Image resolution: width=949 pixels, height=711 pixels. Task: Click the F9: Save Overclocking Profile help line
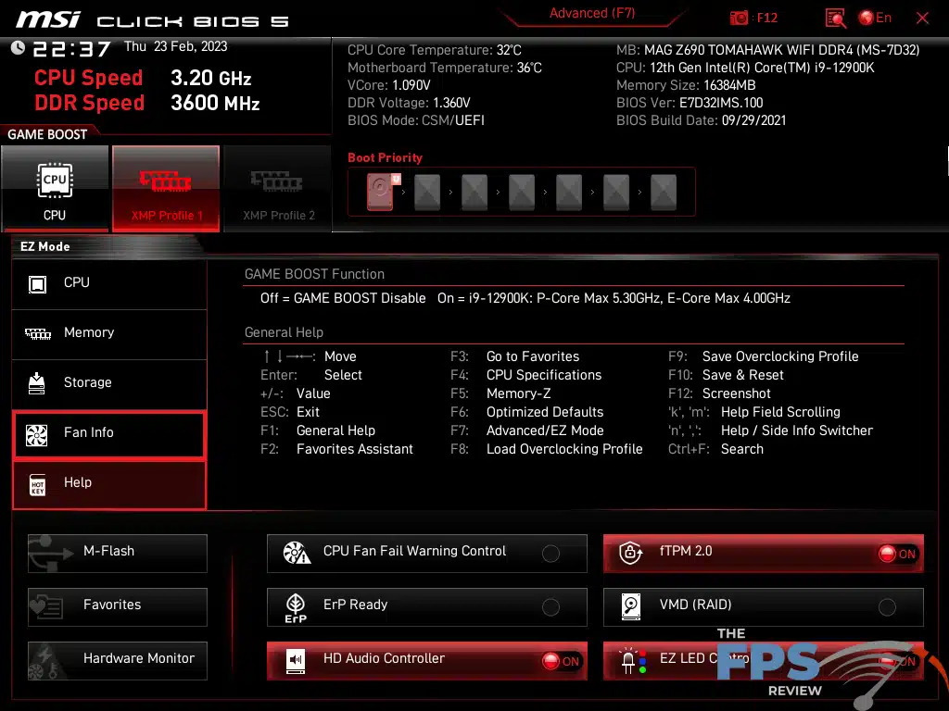(764, 356)
